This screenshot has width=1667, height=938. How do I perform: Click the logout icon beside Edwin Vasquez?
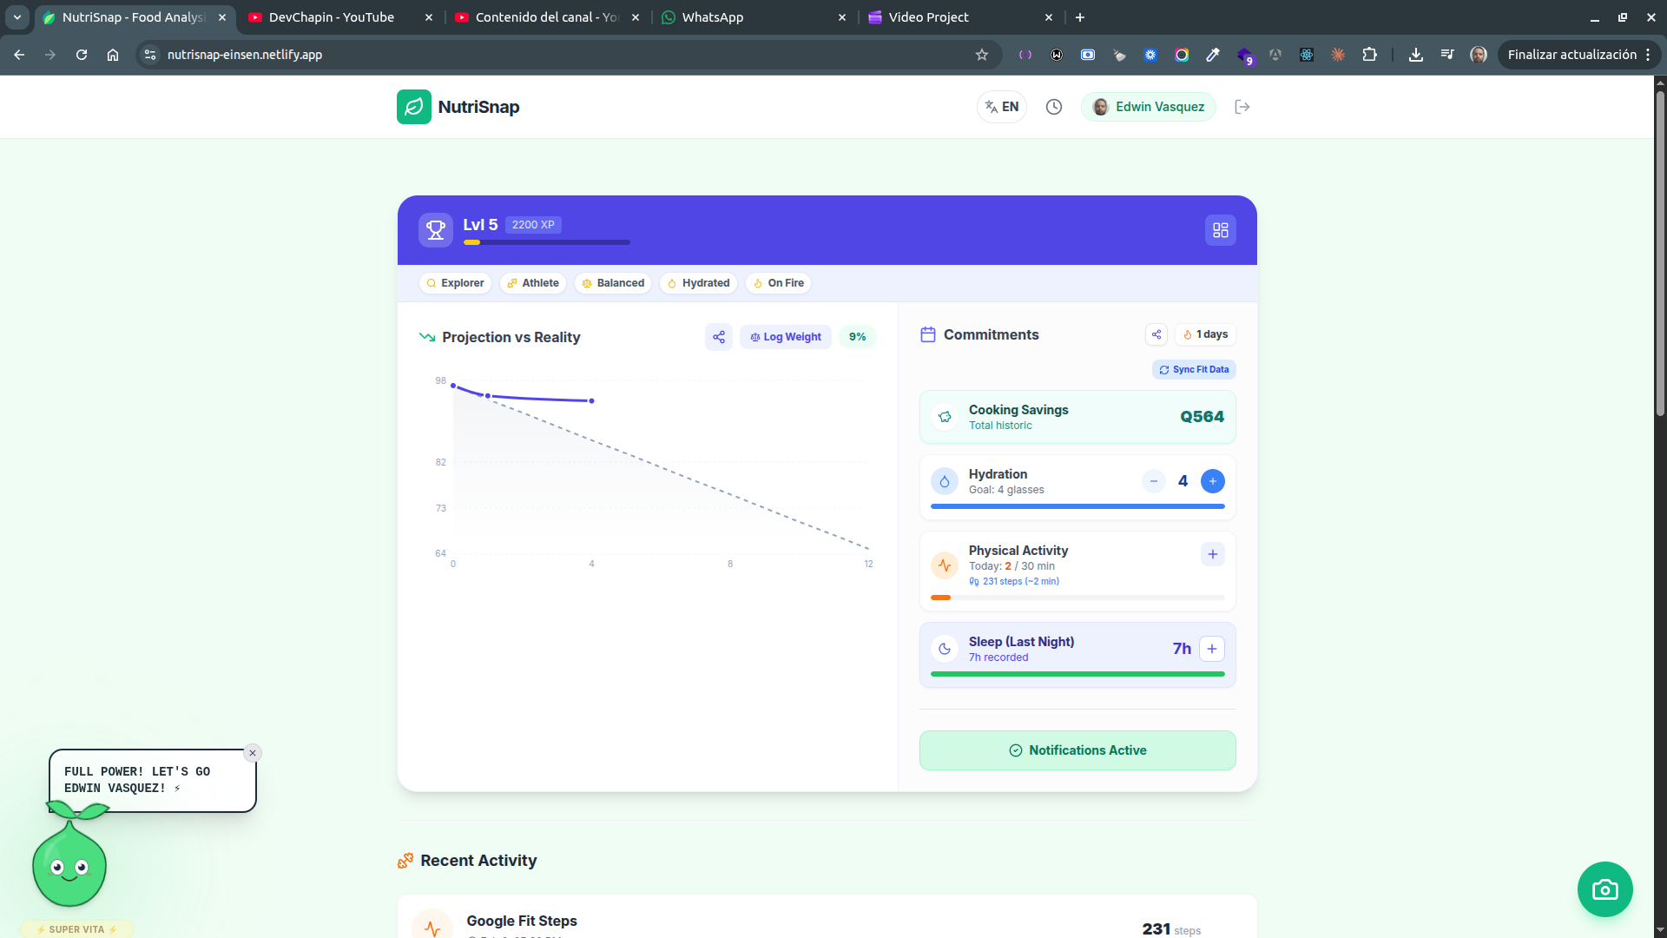1242,107
